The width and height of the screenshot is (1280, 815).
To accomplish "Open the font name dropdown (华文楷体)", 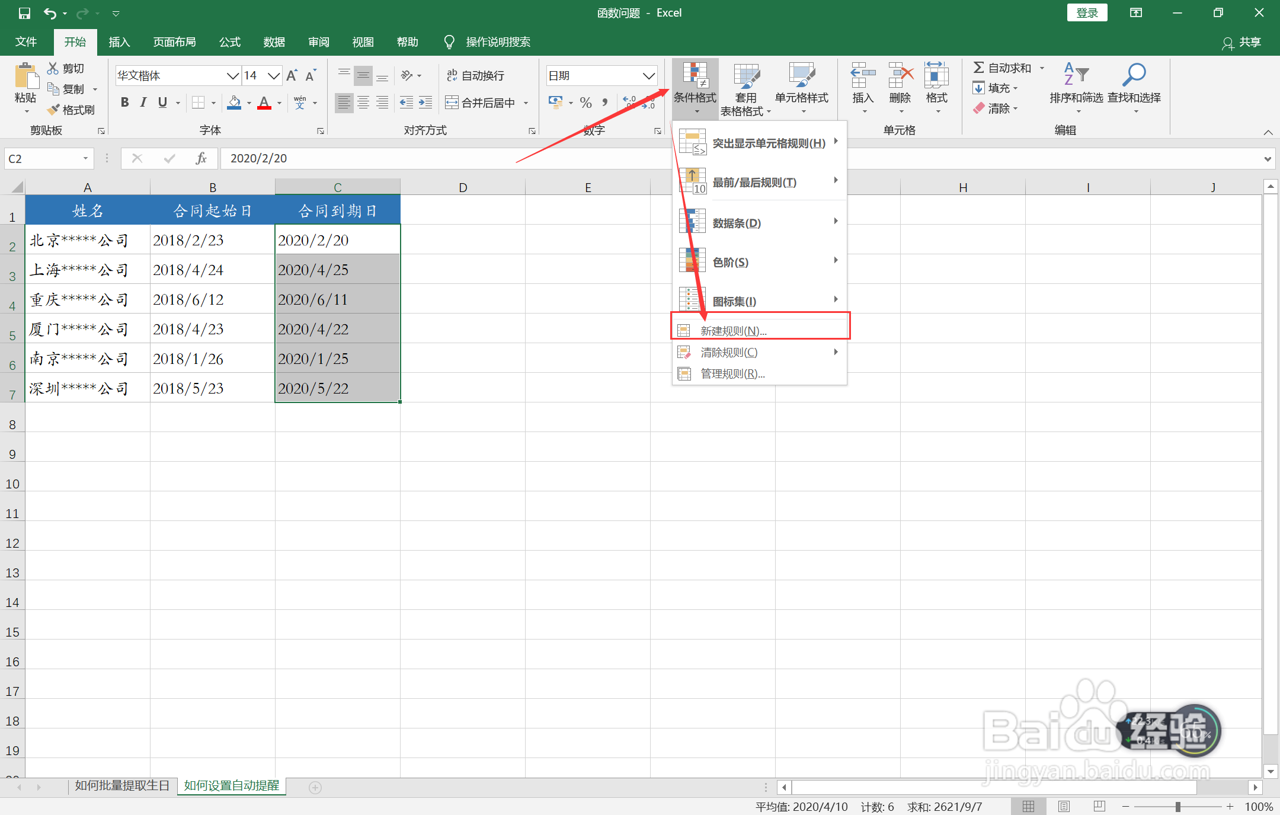I will 232,75.
